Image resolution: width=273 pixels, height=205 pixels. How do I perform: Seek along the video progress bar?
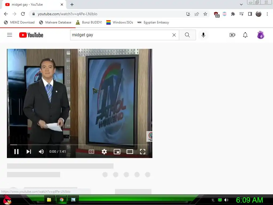click(x=79, y=145)
